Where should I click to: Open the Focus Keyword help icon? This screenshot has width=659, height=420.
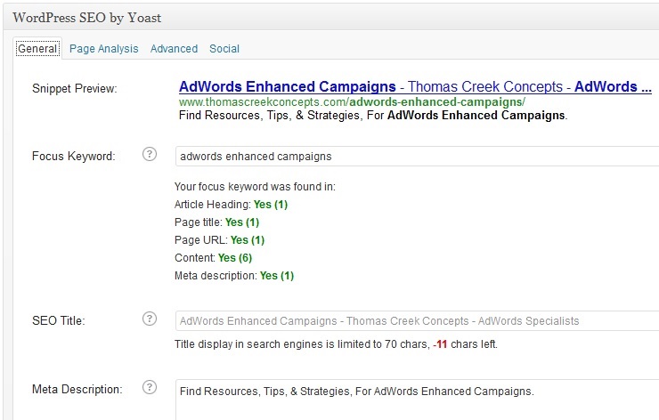(x=150, y=154)
